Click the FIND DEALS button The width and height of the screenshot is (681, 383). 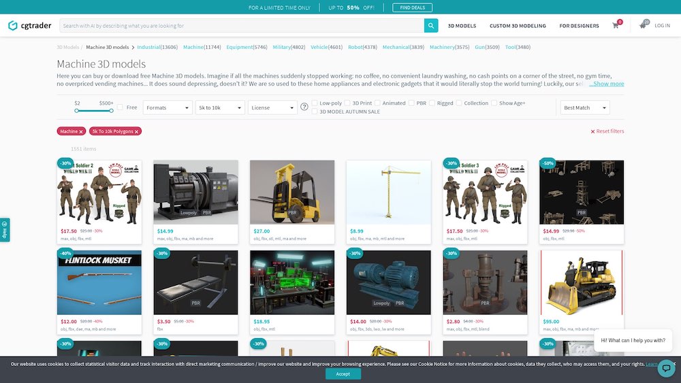click(x=412, y=7)
